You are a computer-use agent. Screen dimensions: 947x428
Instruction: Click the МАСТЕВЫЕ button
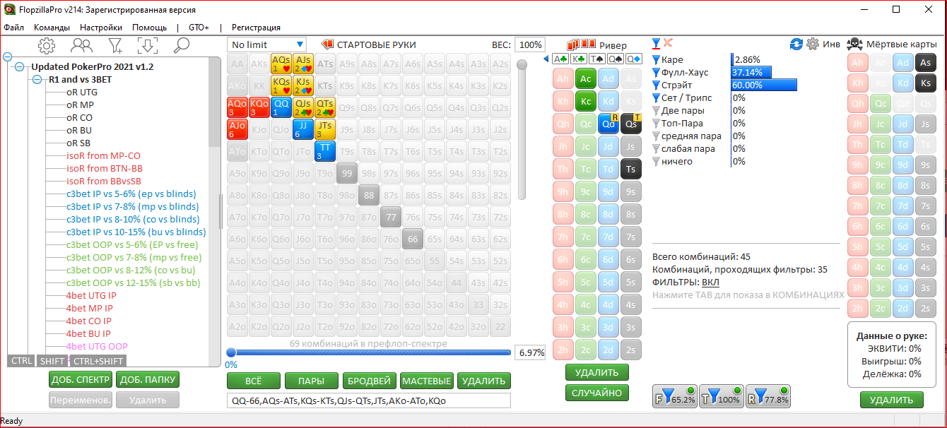[426, 381]
